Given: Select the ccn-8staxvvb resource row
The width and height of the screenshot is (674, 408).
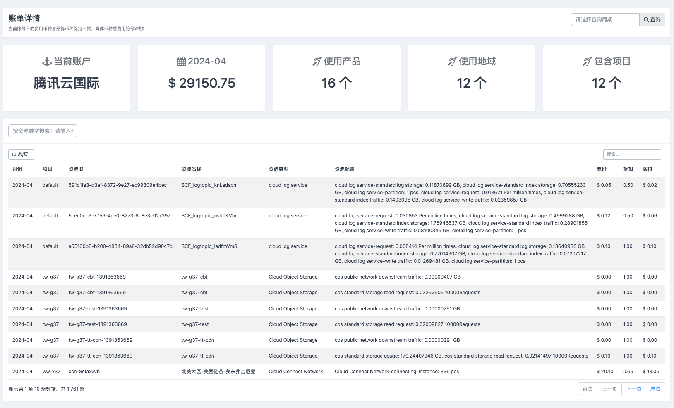Looking at the screenshot, I should click(x=84, y=372).
